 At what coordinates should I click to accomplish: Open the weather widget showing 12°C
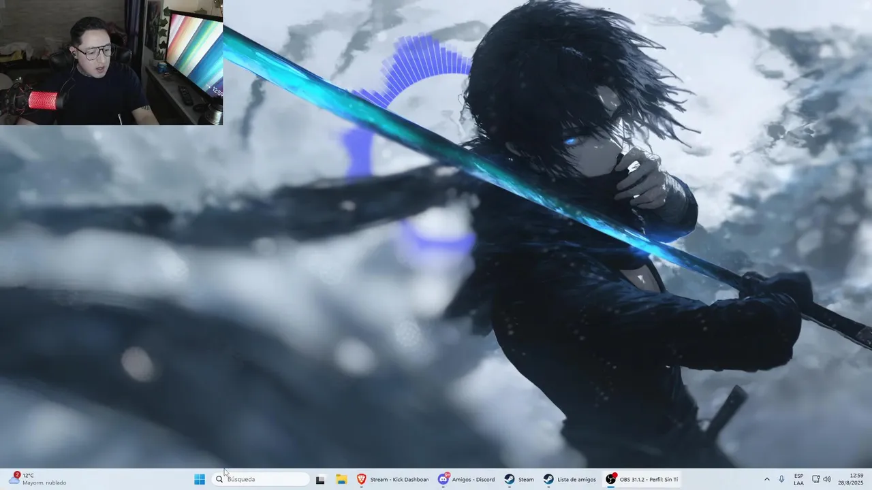point(37,479)
